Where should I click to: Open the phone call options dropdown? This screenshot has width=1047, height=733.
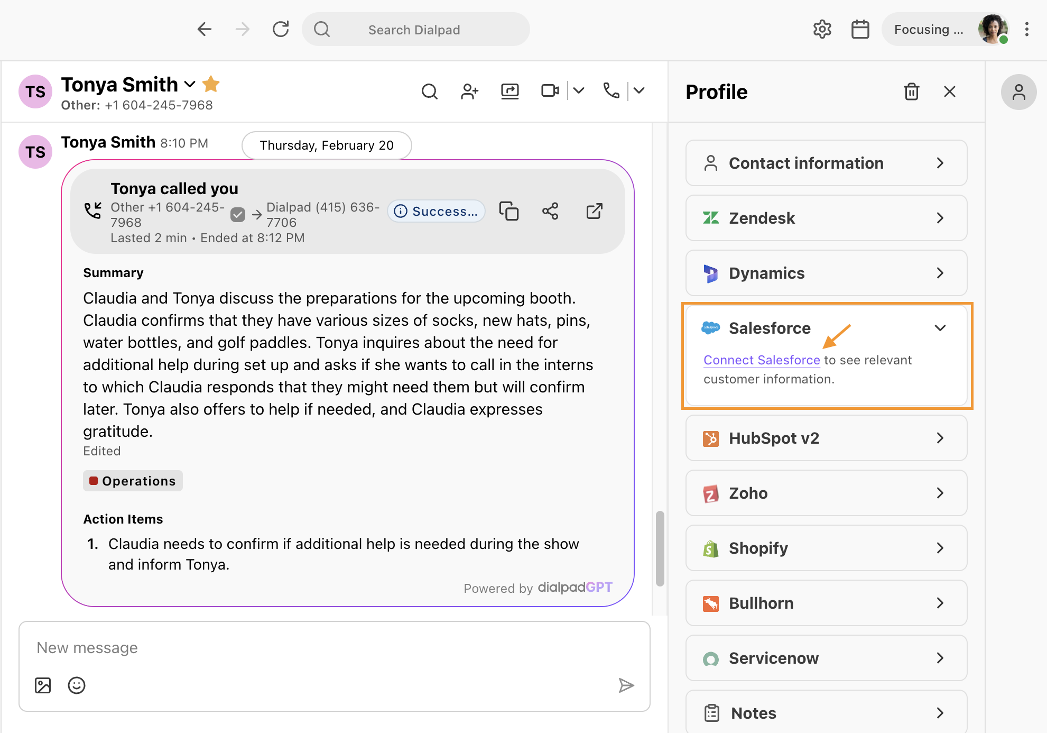639,91
